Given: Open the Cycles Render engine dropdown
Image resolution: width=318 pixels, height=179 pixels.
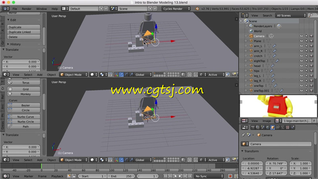Looking at the screenshot, I should 176,9.
